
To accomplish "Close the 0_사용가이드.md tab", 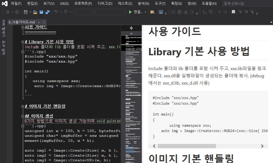I will [44, 22].
